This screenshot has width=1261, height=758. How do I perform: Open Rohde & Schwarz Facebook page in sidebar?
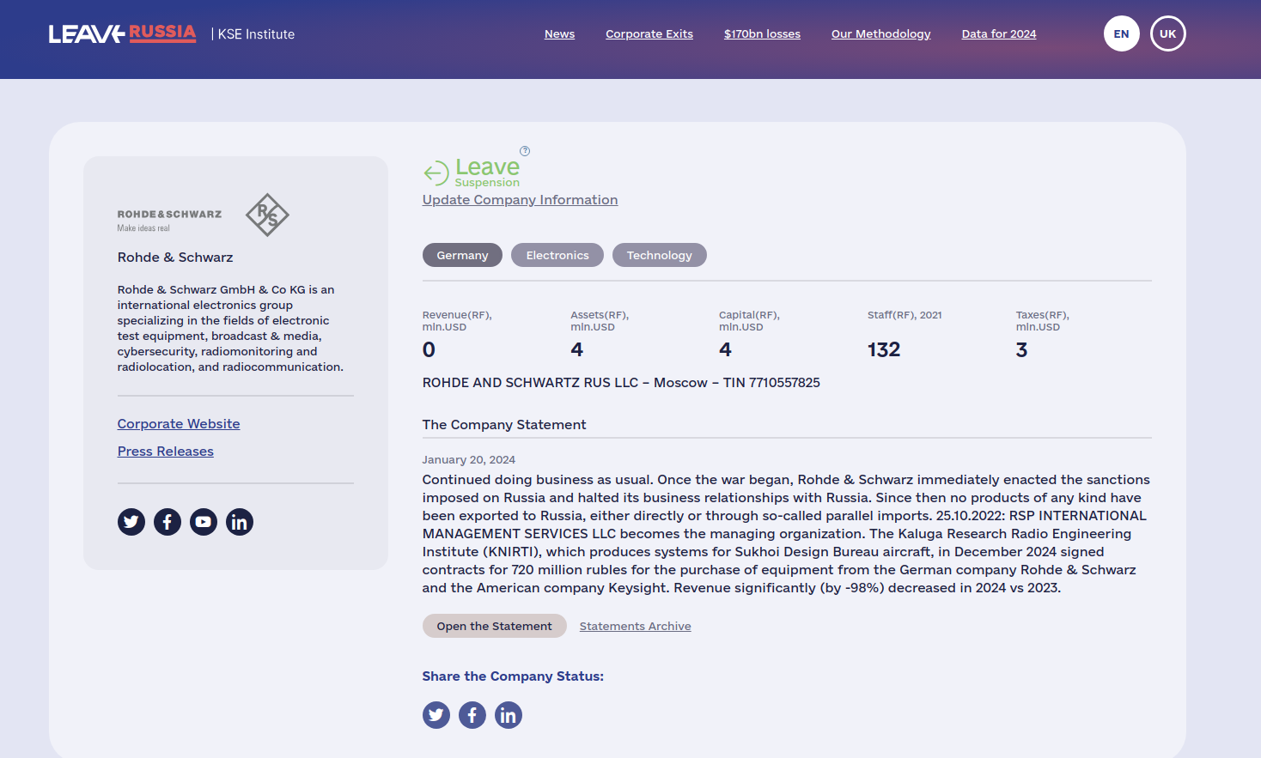(168, 522)
